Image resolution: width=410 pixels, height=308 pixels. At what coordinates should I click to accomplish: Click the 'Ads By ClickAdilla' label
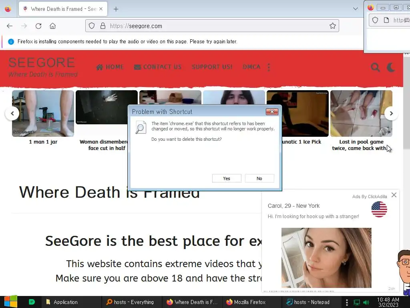pos(370,197)
